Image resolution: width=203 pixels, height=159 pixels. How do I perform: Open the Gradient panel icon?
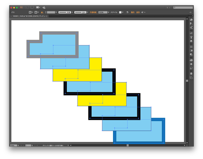pyautogui.click(x=191, y=51)
